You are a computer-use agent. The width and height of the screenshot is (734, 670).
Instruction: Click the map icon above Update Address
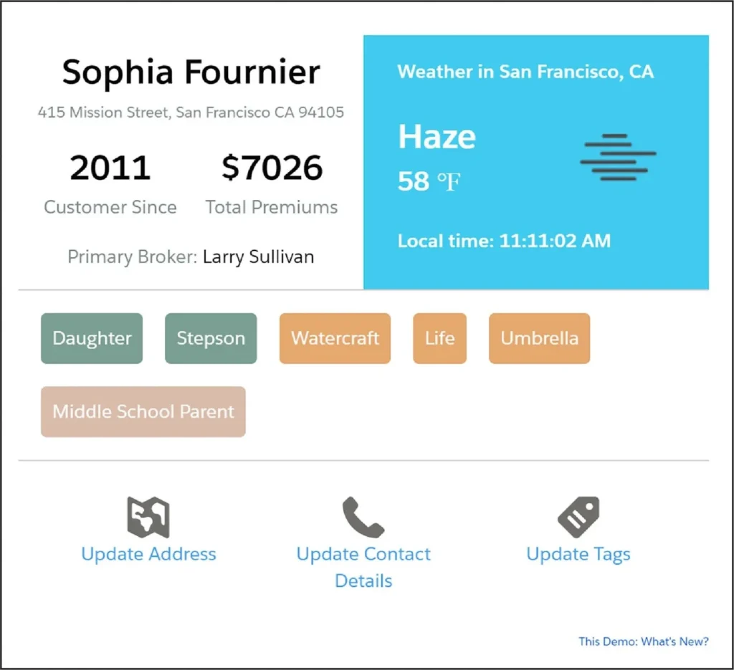148,517
